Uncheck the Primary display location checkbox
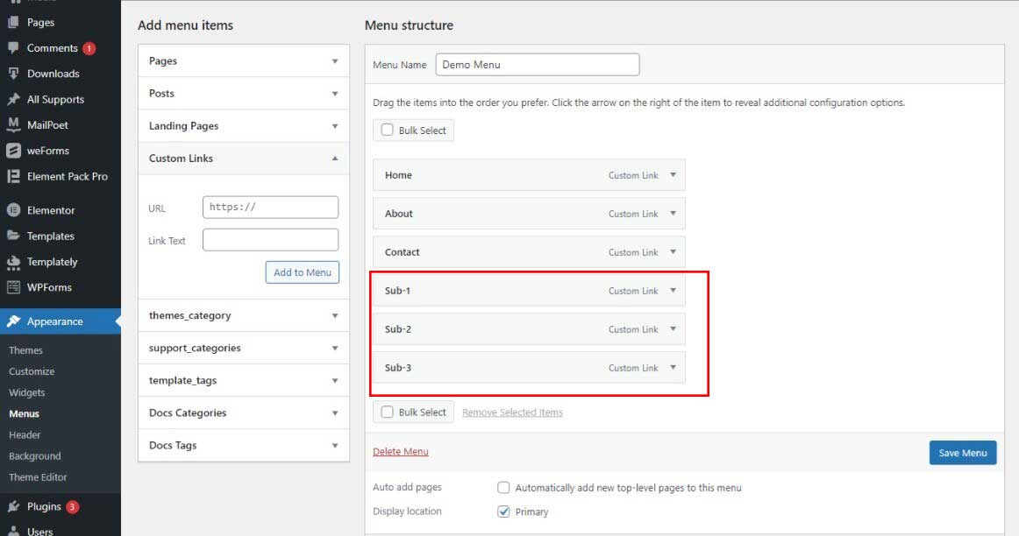The width and height of the screenshot is (1019, 536). pyautogui.click(x=503, y=511)
